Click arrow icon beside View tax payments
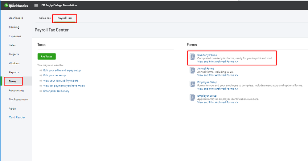The image size is (308, 161). click(x=41, y=86)
